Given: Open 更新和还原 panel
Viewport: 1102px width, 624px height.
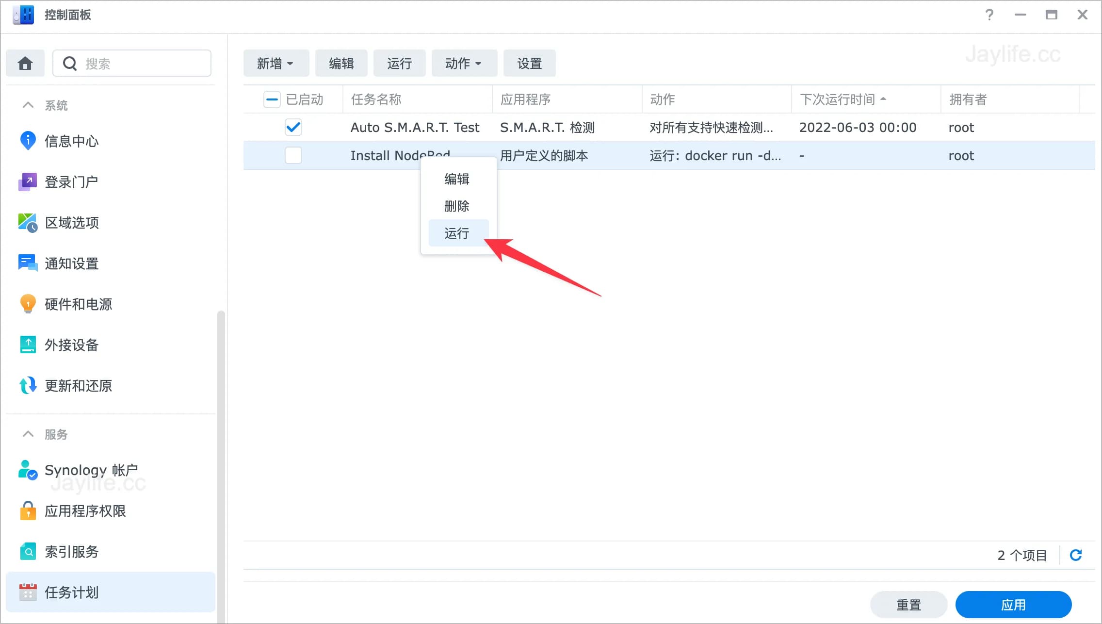Looking at the screenshot, I should coord(78,386).
